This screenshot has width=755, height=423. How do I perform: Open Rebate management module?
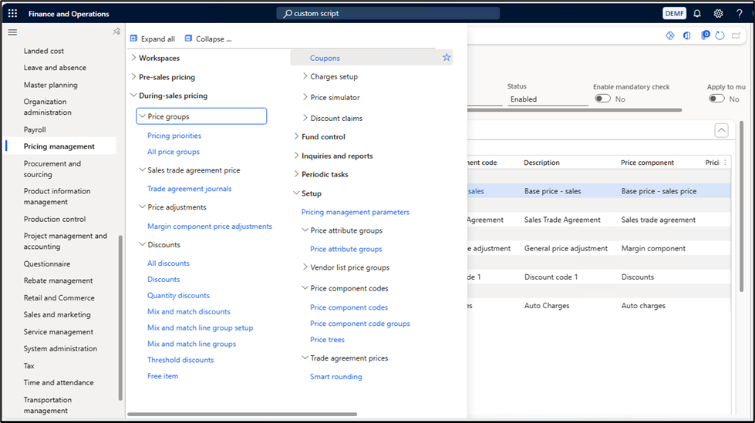click(59, 280)
